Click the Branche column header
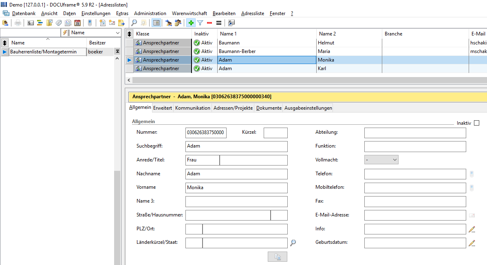Viewport: 487px width, 265px height. (425, 34)
